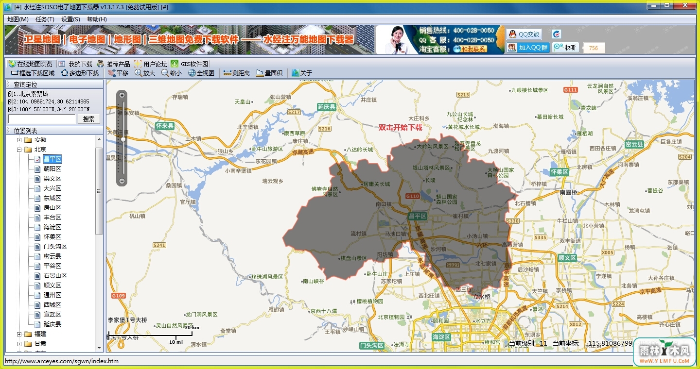Select the 多边形下载 polygon tool
This screenshot has height=369, width=700.
[80, 73]
